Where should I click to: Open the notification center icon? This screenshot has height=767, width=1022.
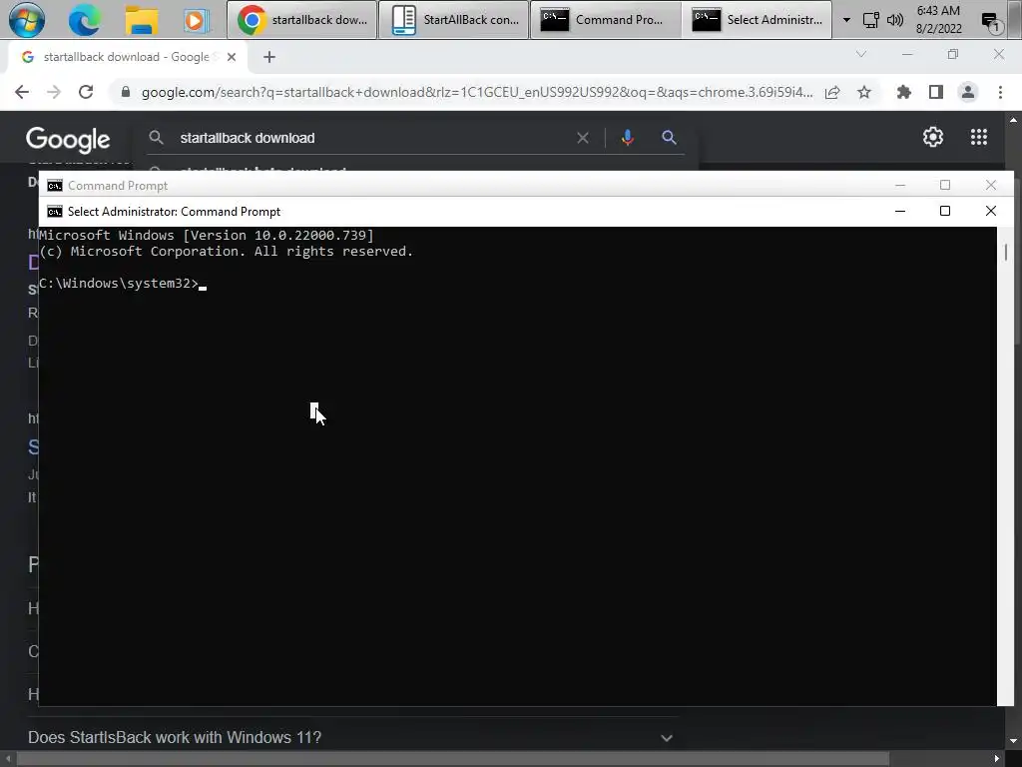991,22
